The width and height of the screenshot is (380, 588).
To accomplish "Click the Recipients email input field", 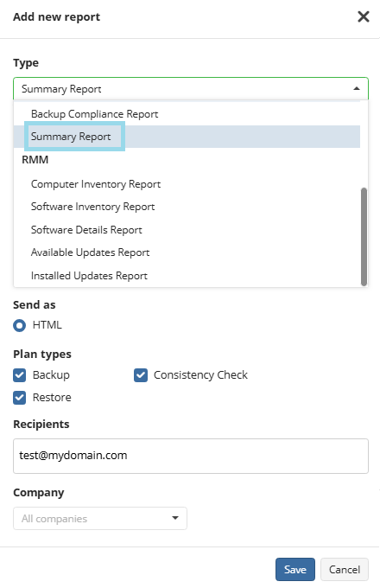I will click(x=191, y=456).
